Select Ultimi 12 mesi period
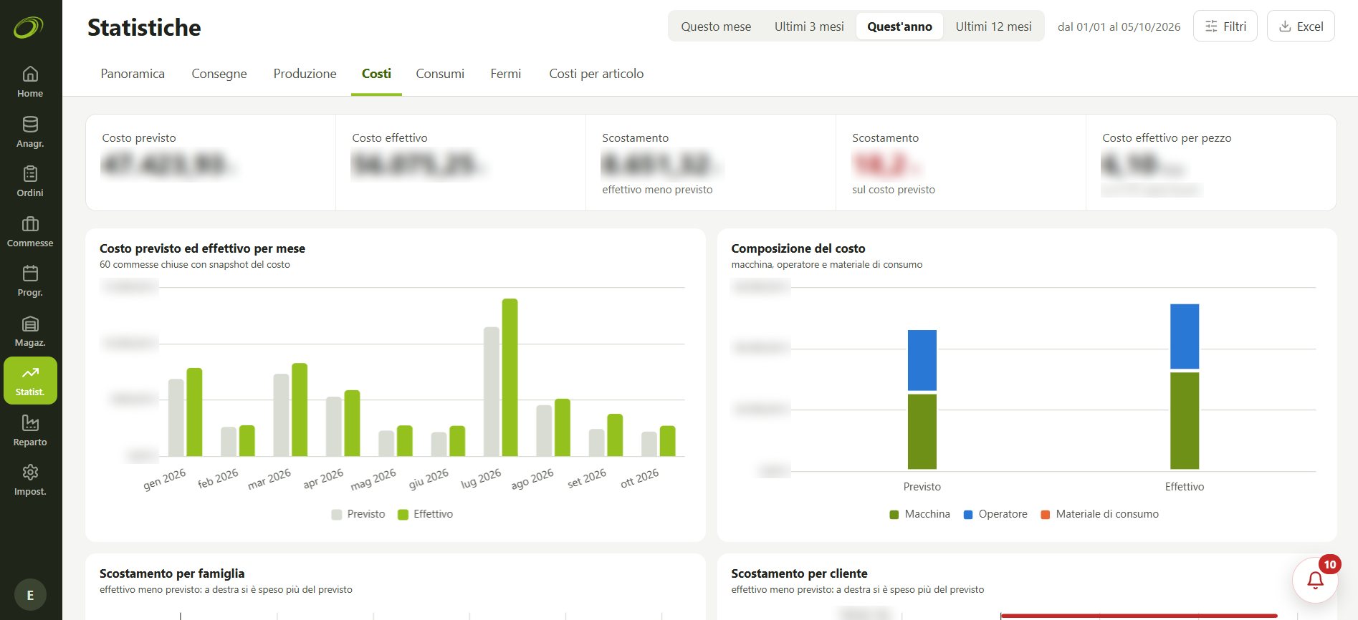This screenshot has height=620, width=1358. [993, 26]
